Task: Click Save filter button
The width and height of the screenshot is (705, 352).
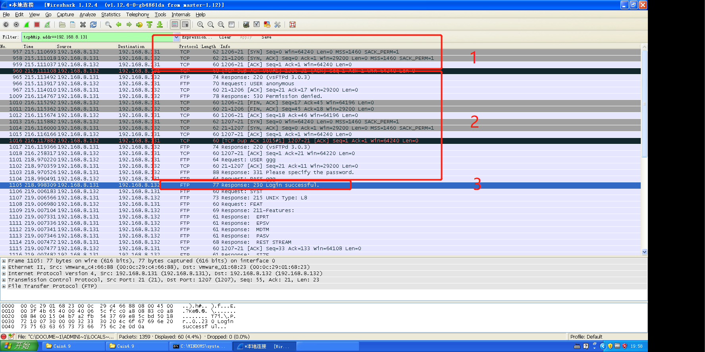Action: (266, 37)
